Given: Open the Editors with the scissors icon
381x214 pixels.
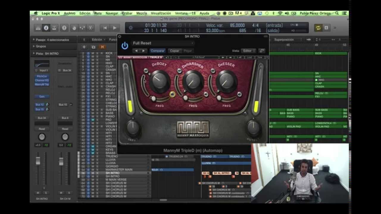Looking at the screenshot, I should [90, 28].
